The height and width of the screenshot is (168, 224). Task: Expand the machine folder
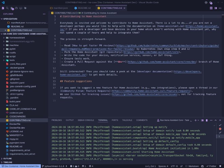[14, 45]
